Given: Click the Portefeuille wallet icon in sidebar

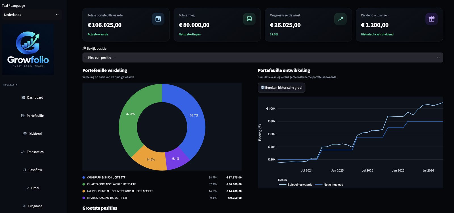Looking at the screenshot, I should (23, 116).
